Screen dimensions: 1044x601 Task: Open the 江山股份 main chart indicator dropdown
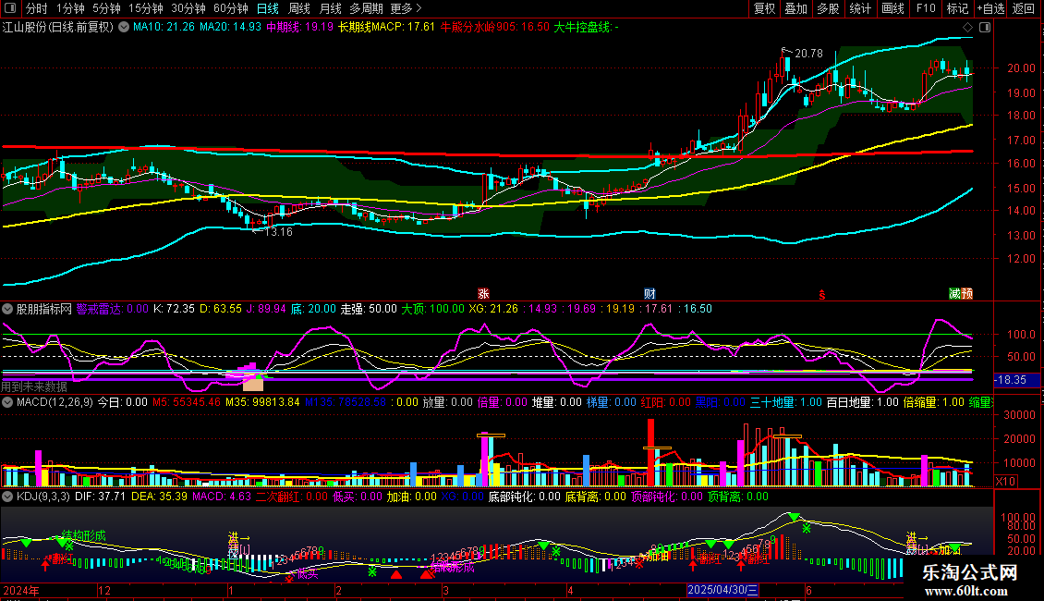125,28
